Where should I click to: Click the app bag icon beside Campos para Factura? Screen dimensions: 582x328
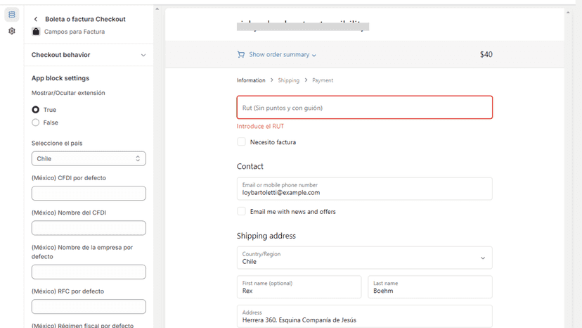point(36,32)
